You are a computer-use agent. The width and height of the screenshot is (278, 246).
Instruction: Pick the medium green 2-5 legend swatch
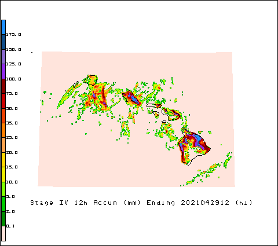tap(3, 204)
